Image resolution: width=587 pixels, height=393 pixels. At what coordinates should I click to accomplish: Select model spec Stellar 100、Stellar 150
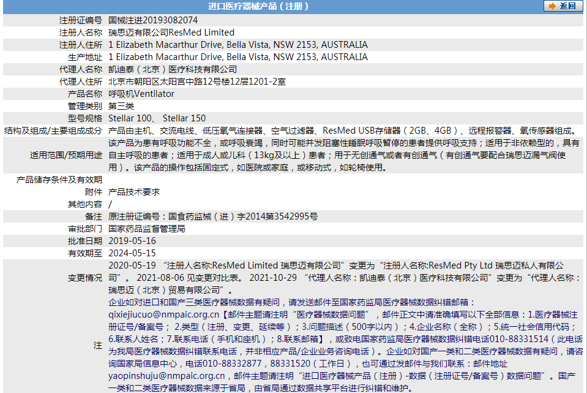[157, 118]
